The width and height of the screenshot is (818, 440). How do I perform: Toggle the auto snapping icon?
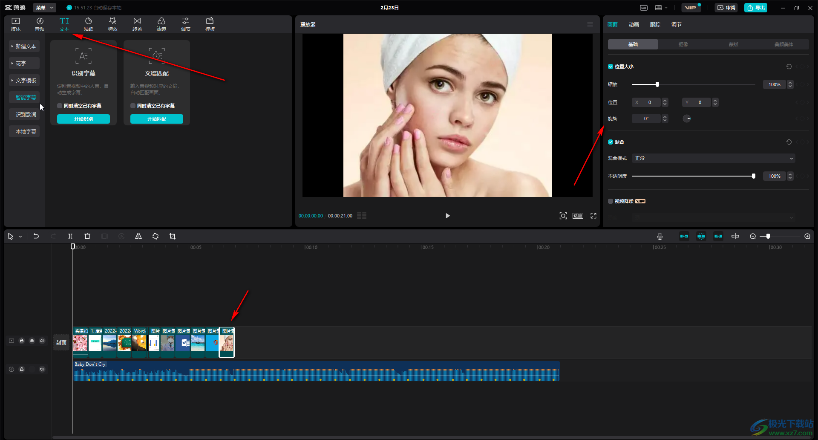pyautogui.click(x=701, y=236)
